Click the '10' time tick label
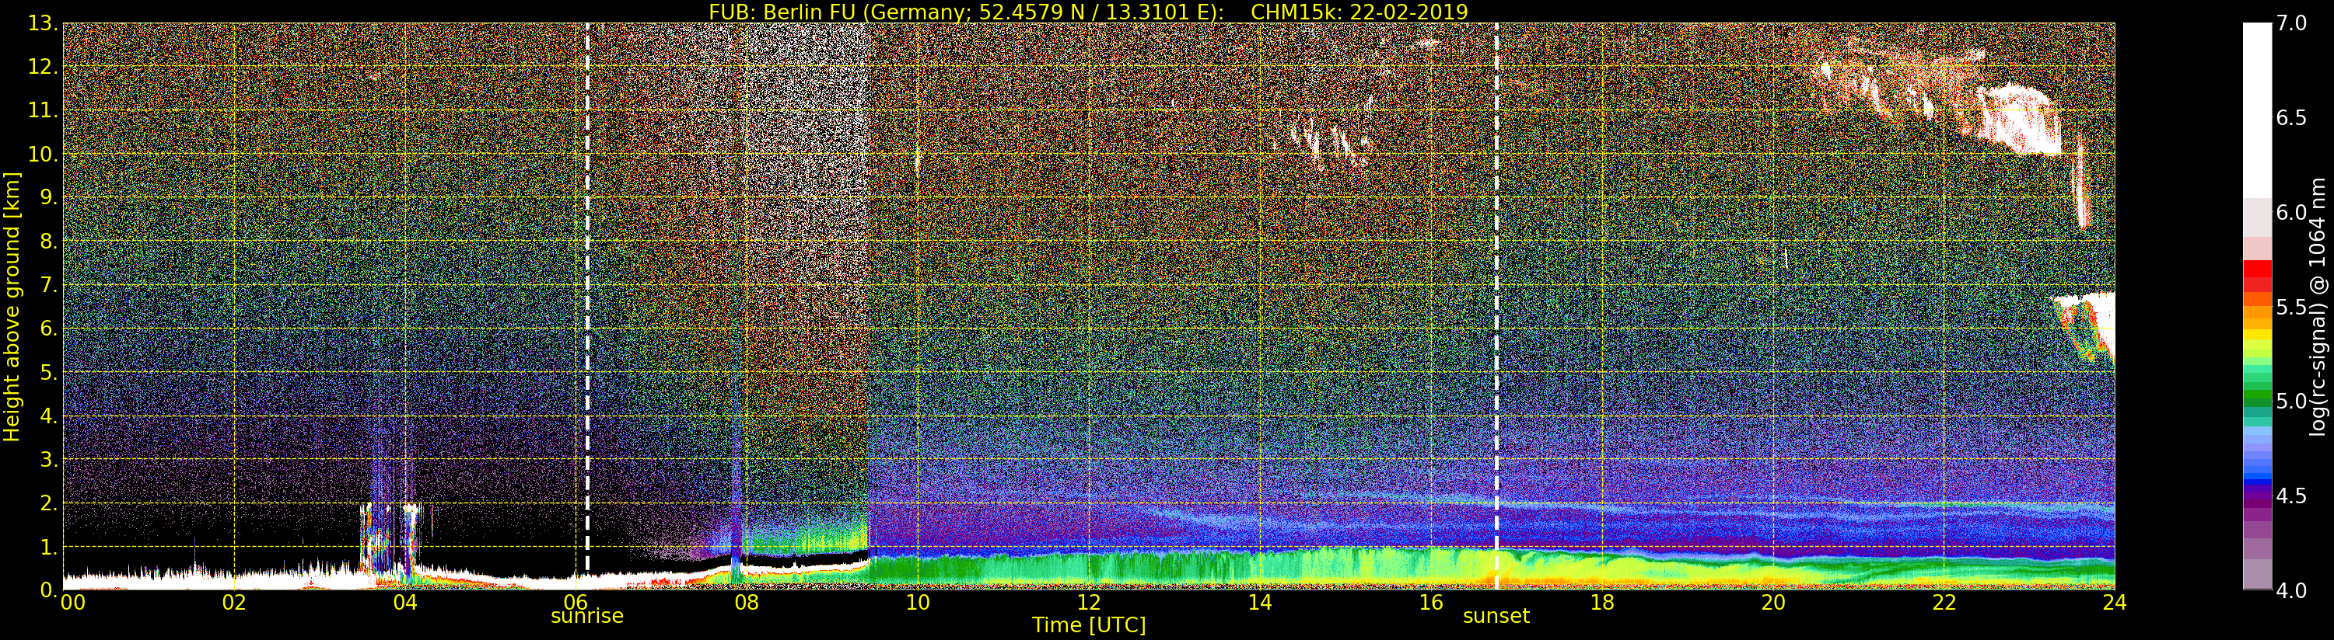The height and width of the screenshot is (640, 2334). 918,603
